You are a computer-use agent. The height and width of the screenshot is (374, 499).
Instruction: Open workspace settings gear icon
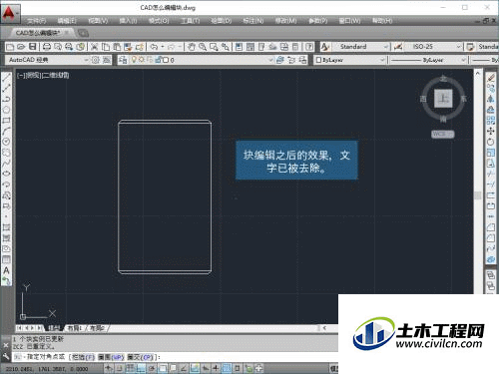[96, 60]
